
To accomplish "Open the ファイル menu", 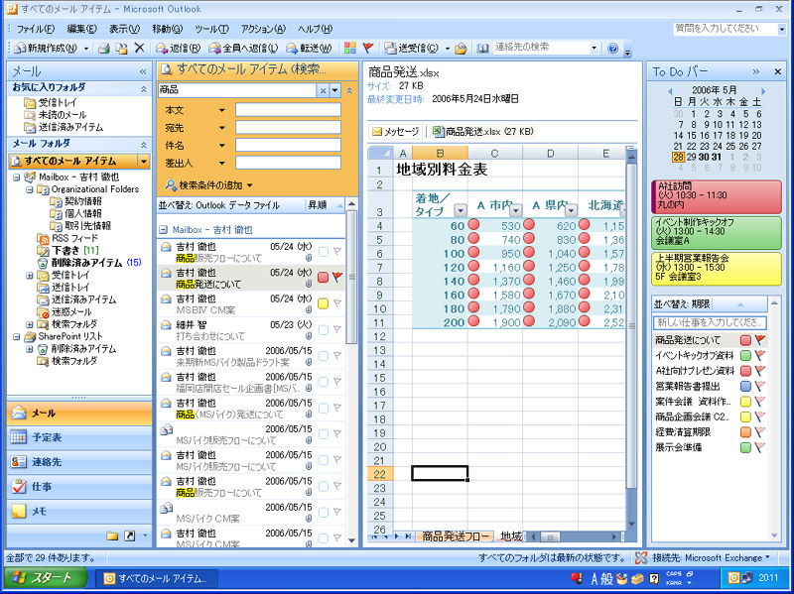I will click(x=35, y=29).
